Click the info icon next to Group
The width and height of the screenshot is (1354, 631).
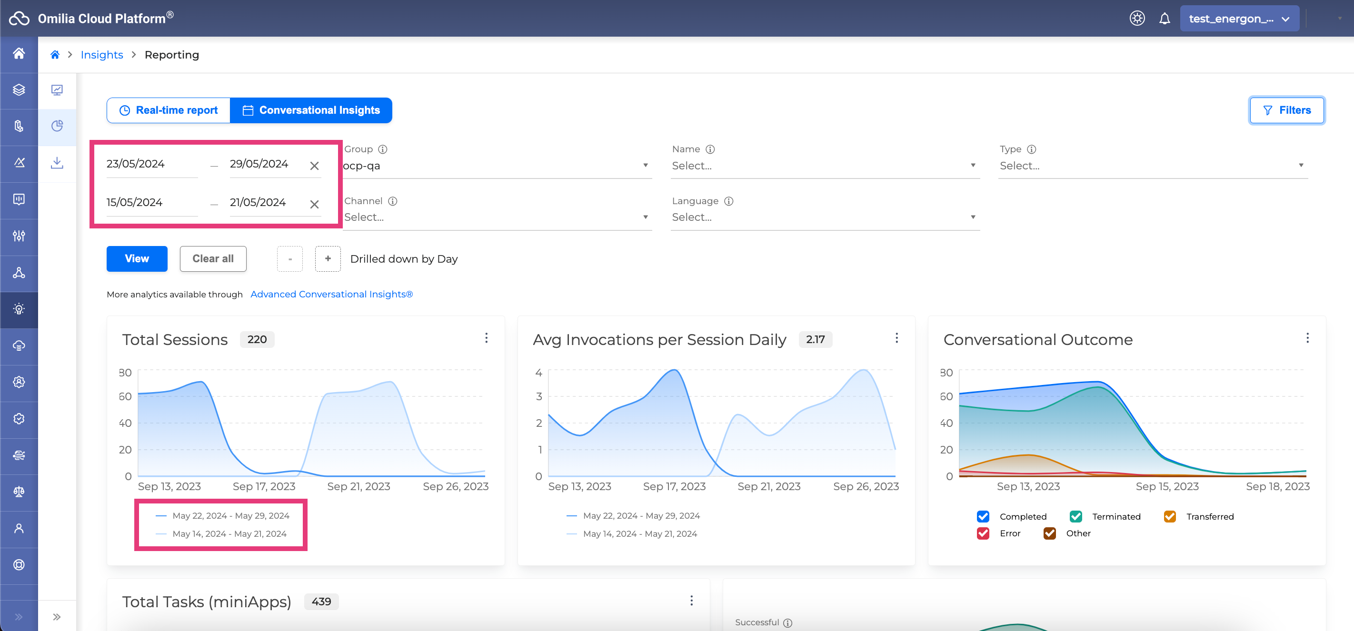click(383, 149)
